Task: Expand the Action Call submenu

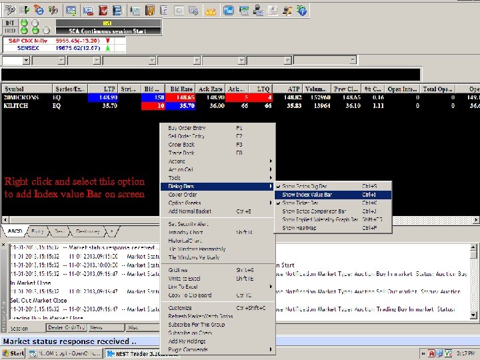Action: [x=217, y=169]
